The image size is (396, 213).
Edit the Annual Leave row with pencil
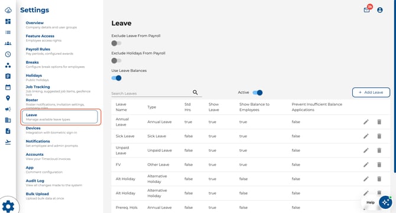366,122
